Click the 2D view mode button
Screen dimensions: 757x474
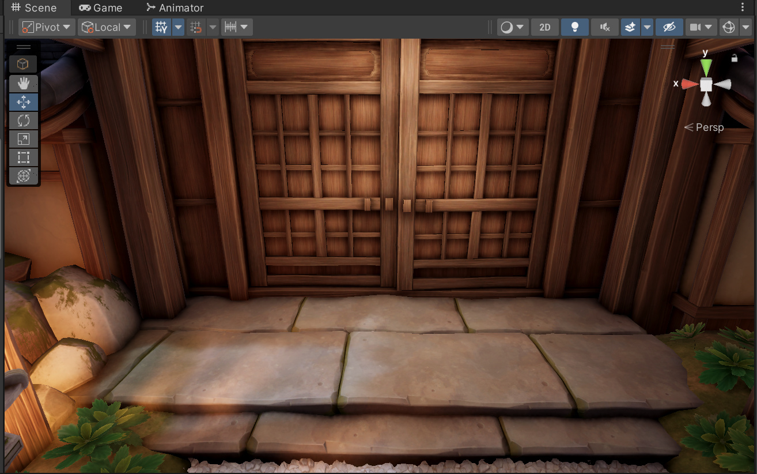pos(544,27)
